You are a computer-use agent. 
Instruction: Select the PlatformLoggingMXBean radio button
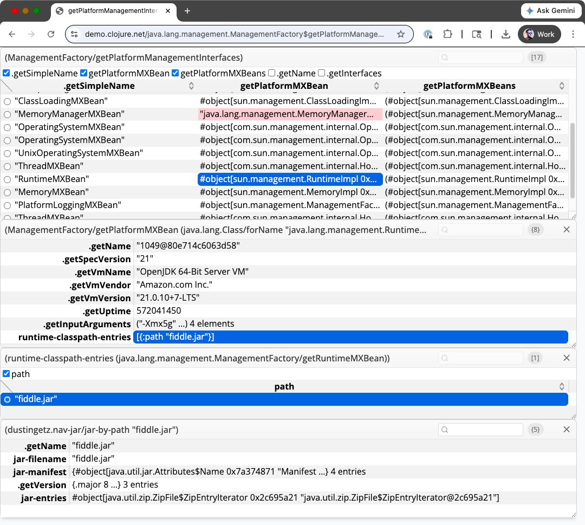7,205
